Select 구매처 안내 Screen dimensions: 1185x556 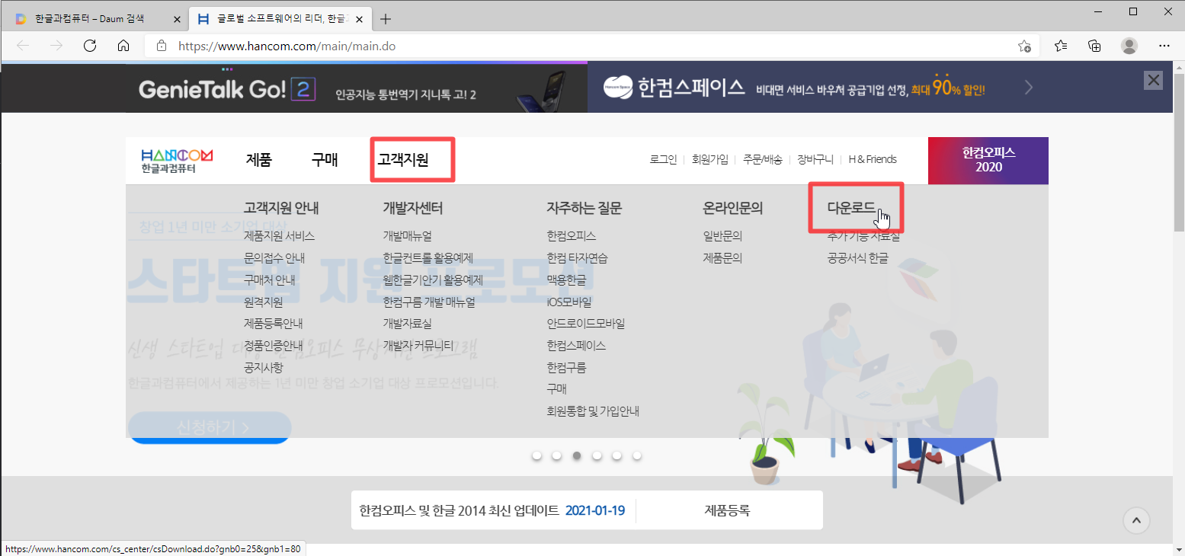click(x=269, y=280)
